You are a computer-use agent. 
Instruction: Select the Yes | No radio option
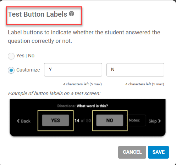(11, 56)
